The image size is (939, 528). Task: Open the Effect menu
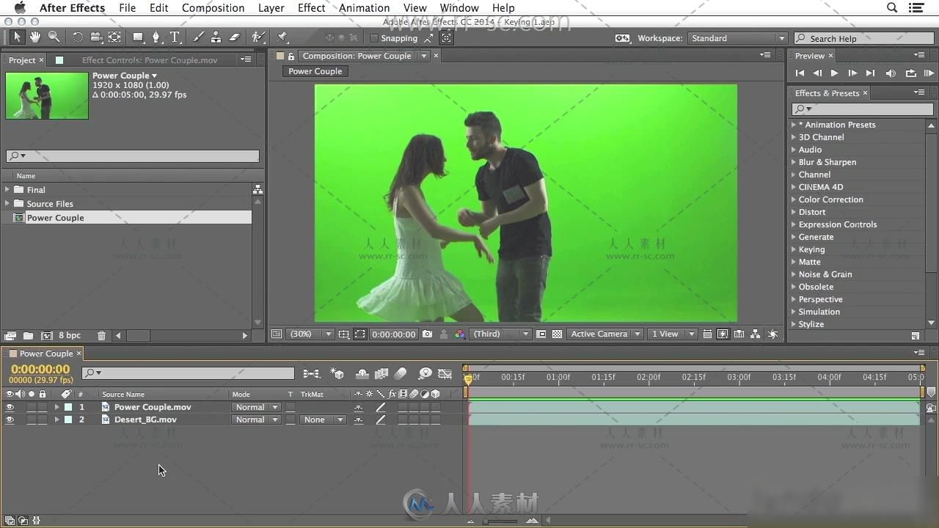311,8
